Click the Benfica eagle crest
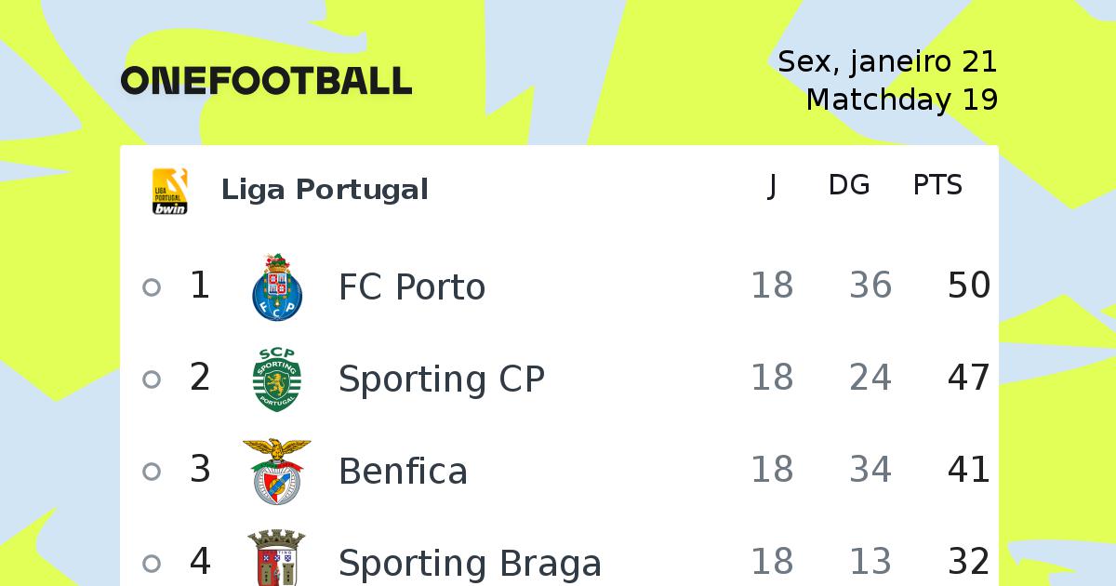 pos(276,471)
